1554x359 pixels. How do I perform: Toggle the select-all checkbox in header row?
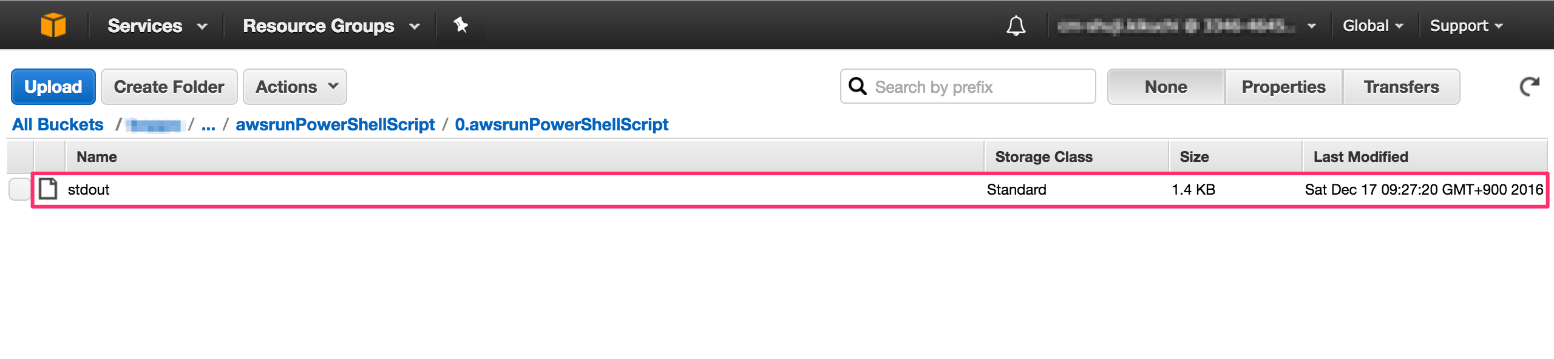point(16,156)
